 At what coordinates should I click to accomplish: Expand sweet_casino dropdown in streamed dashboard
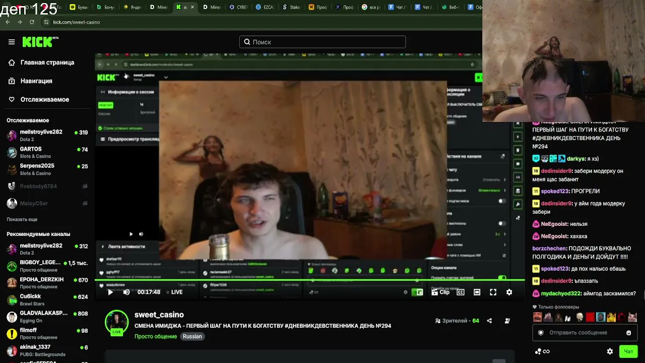point(166,77)
